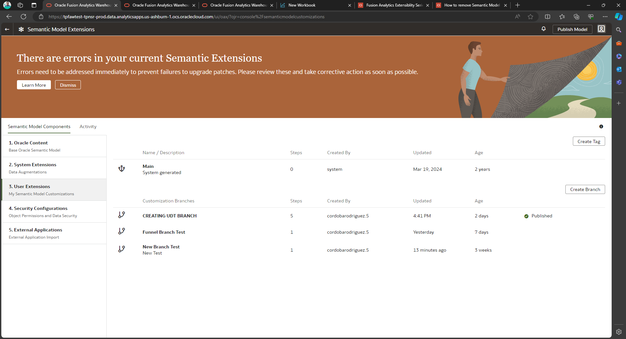Open the sidebar tools briefcase icon
This screenshot has height=339, width=626.
(619, 43)
